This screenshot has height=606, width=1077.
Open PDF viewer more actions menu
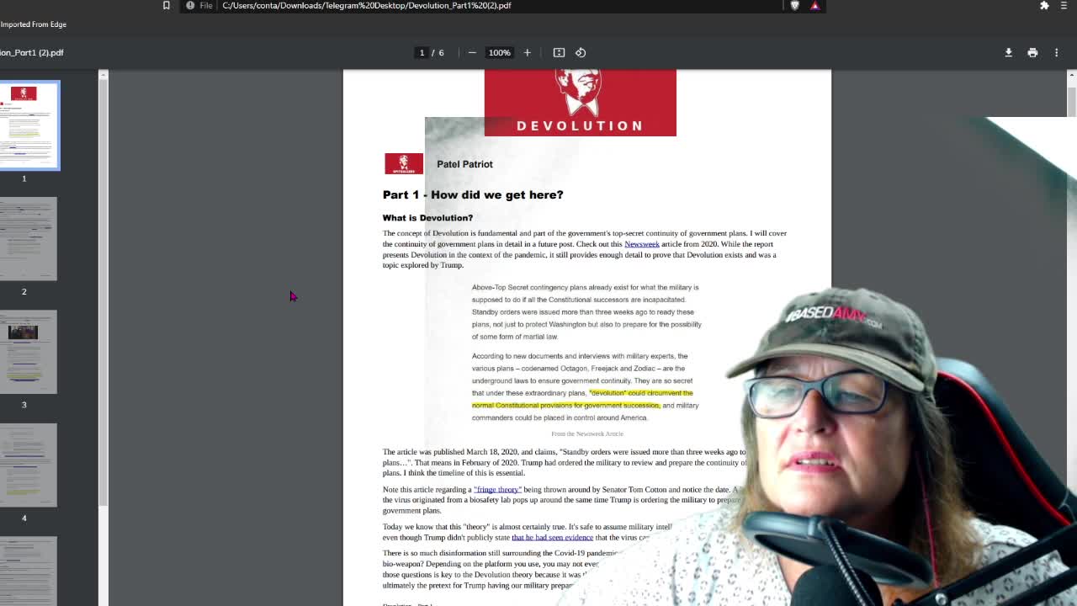click(1057, 53)
